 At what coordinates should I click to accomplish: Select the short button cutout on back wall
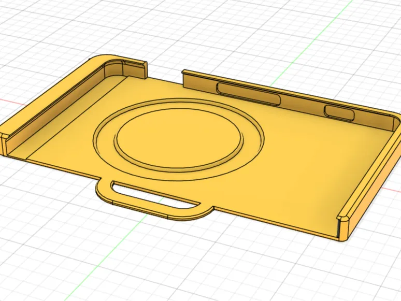coord(339,113)
